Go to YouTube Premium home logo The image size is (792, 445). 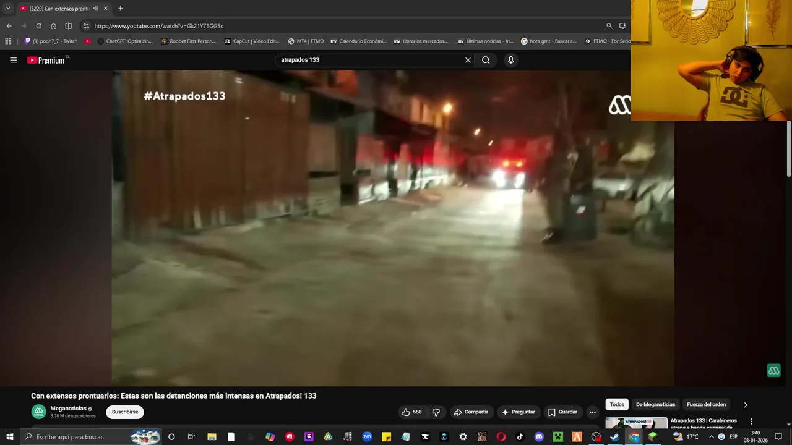click(46, 60)
